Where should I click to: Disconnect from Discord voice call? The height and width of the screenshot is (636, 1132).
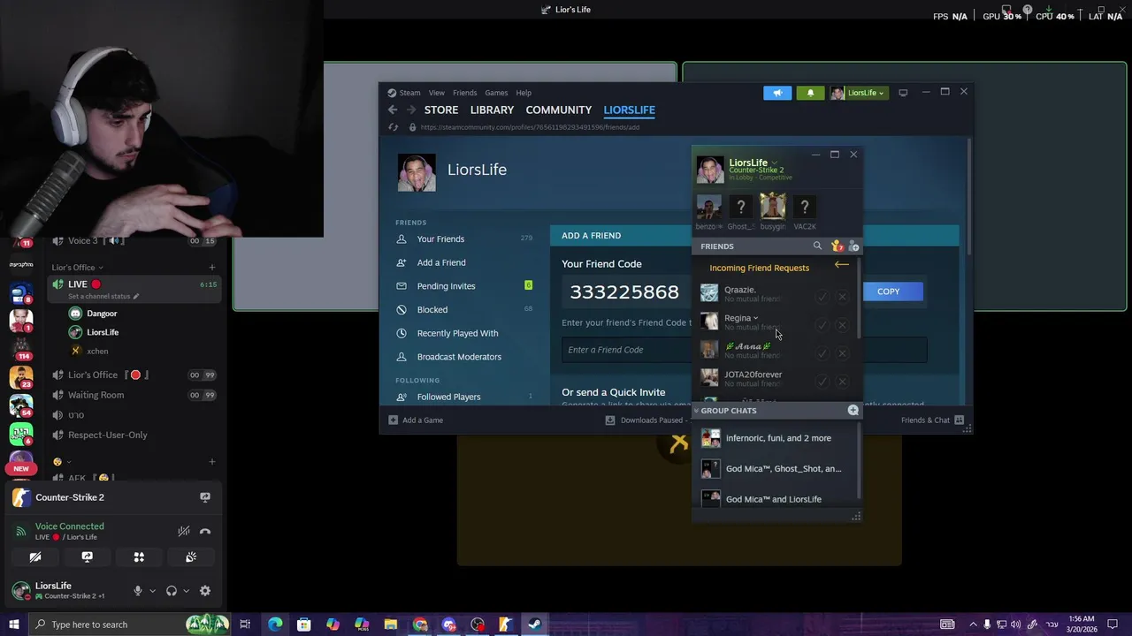tap(205, 531)
